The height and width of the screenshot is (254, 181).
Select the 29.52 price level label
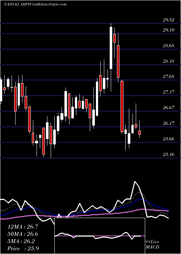169,20
